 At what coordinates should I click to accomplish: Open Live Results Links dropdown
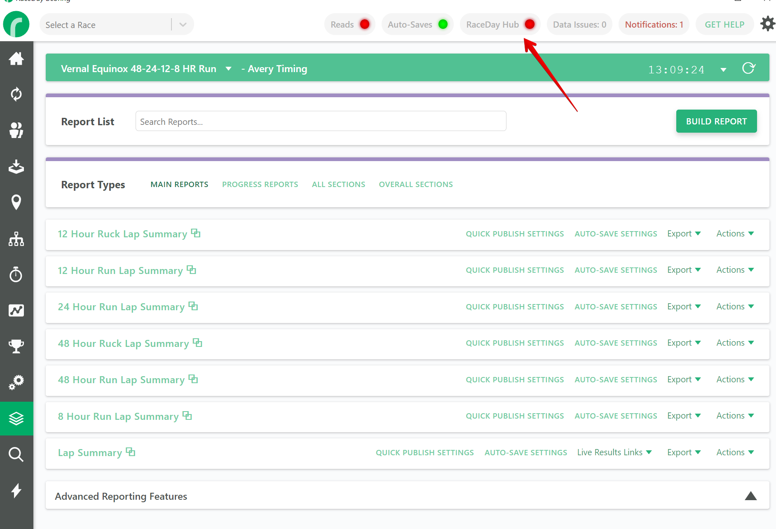coord(614,452)
